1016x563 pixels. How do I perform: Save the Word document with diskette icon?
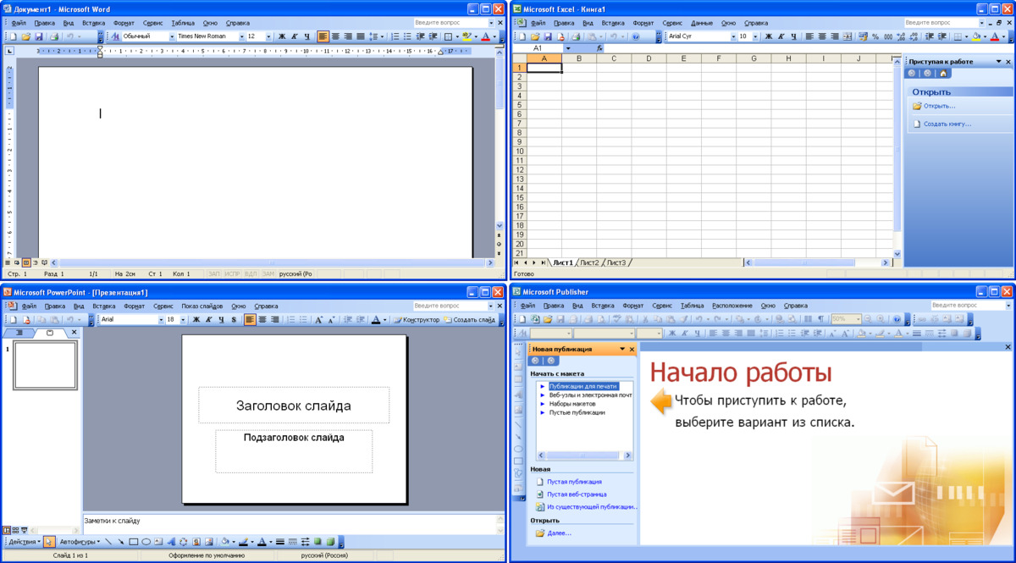pos(39,36)
